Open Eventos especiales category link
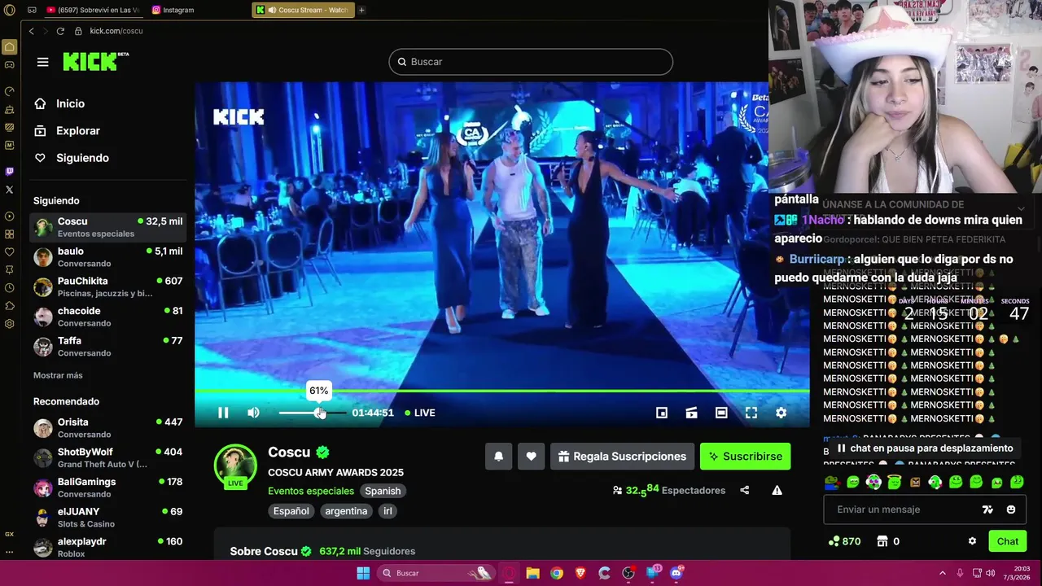 coord(311,491)
